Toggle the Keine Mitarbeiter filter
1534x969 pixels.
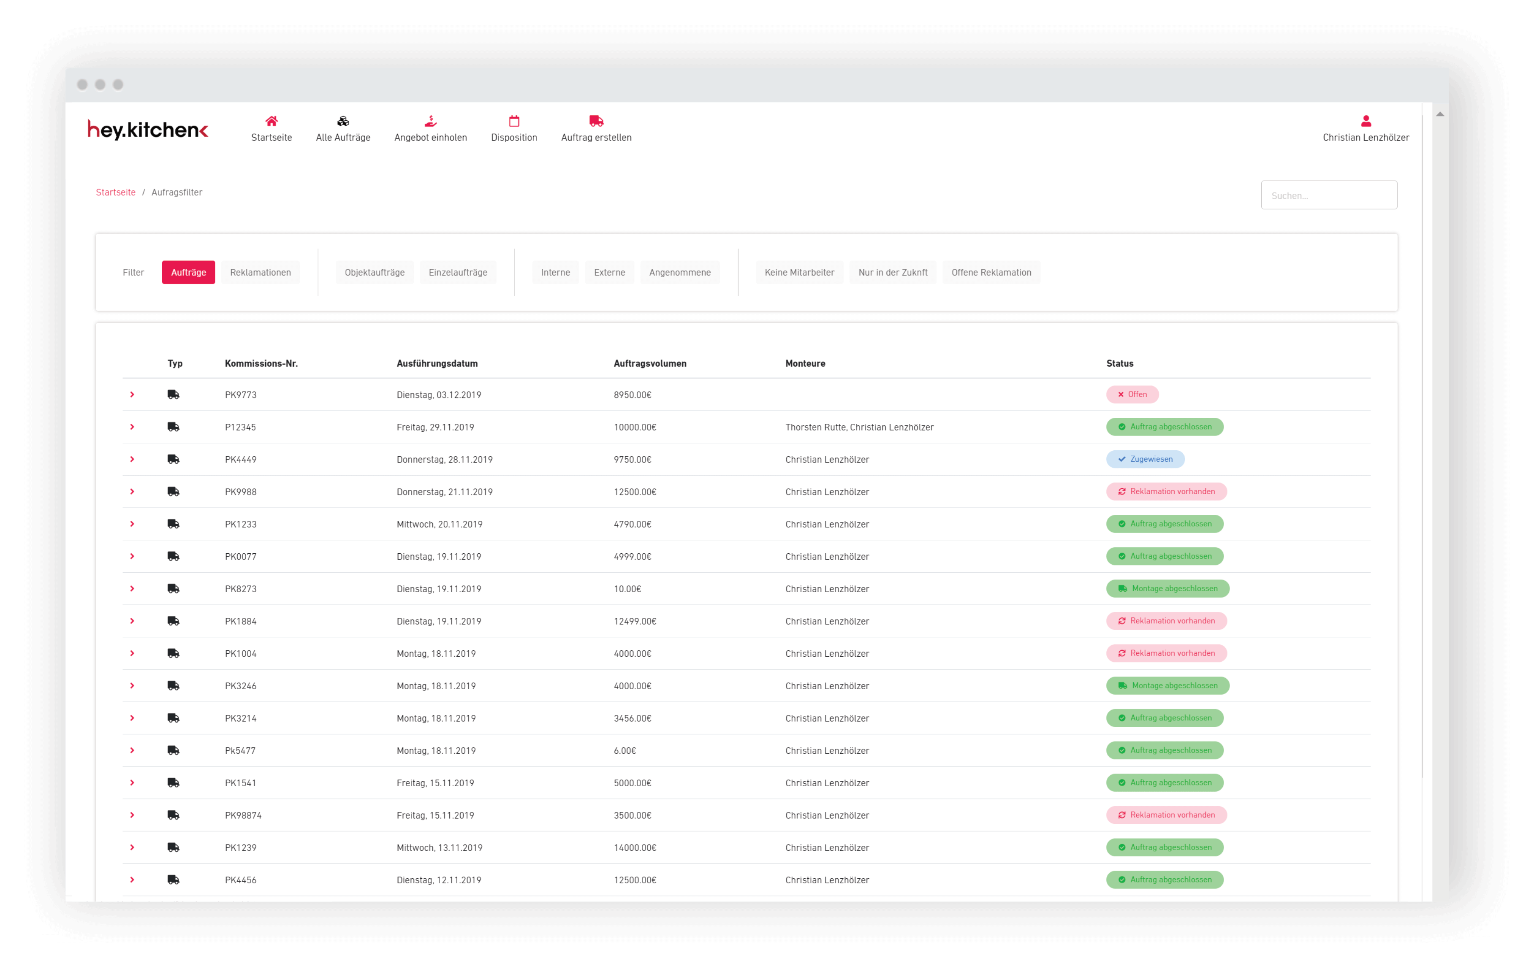799,273
